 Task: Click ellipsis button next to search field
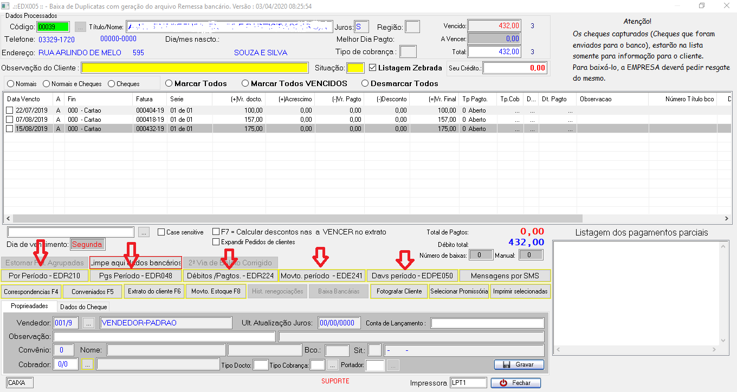144,232
